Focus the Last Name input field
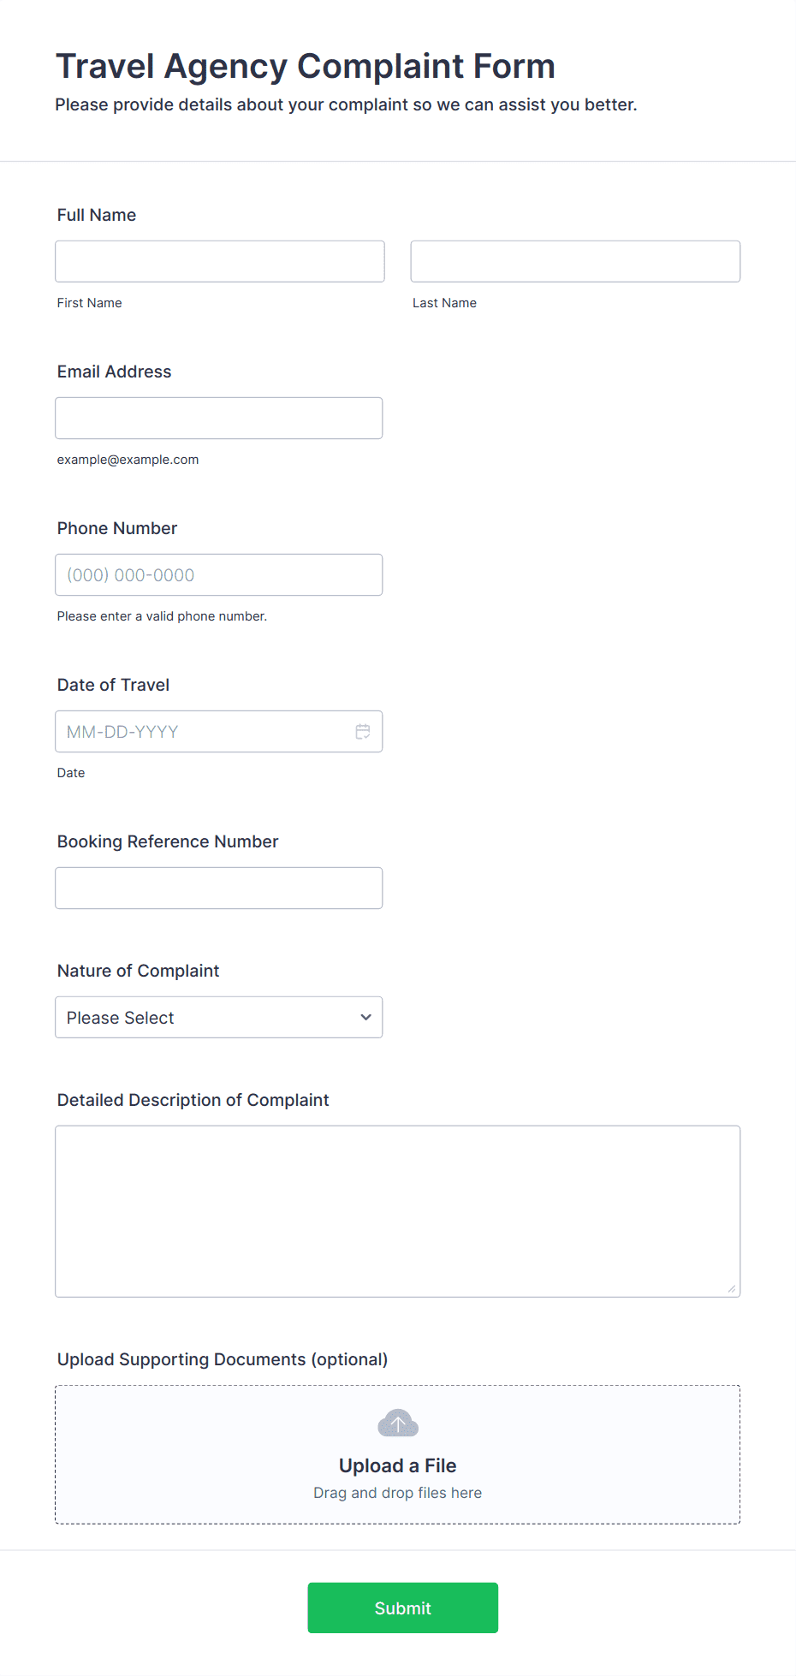This screenshot has height=1676, width=796. click(575, 261)
